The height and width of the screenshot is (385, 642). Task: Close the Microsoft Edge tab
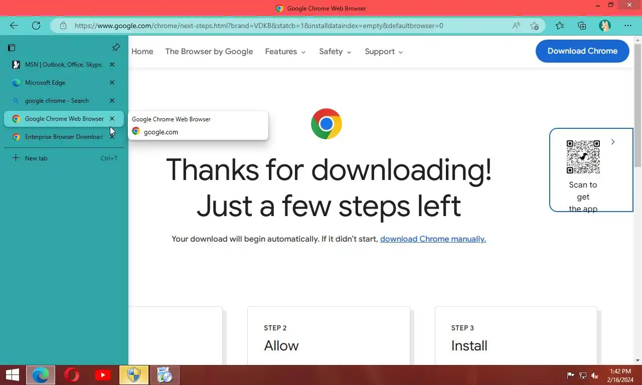tap(112, 83)
